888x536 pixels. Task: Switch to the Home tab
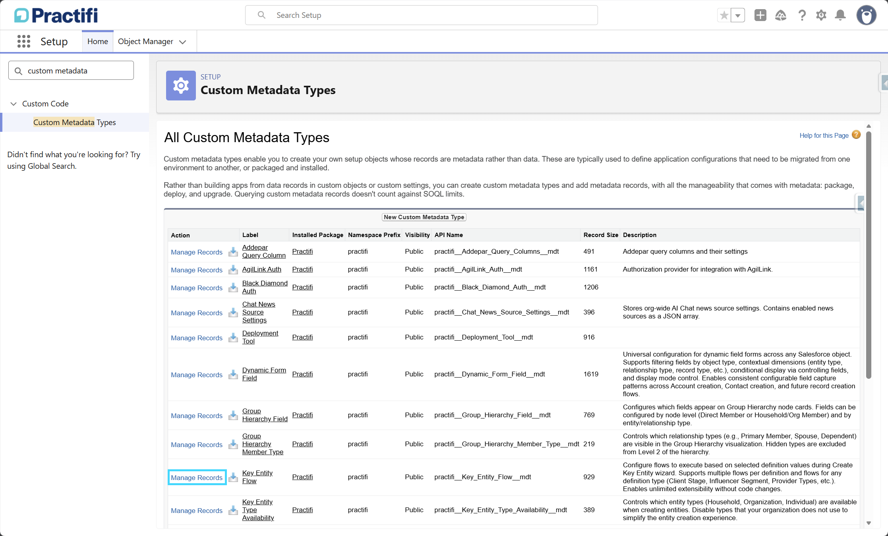98,41
